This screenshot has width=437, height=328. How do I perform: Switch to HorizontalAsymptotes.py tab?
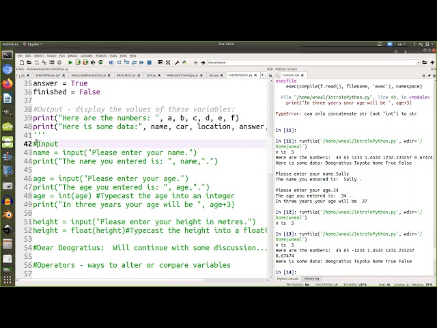pos(88,75)
